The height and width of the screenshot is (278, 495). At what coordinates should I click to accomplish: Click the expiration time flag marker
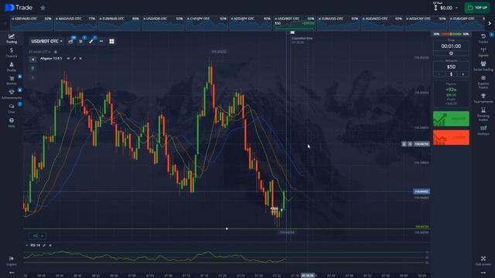(x=292, y=32)
